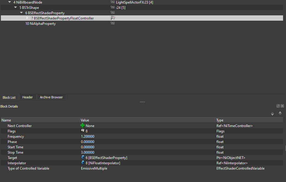The height and width of the screenshot is (182, 286).
Task: Follow the link arrow to 8 NiFloatInterpolator
Action: [83, 162]
